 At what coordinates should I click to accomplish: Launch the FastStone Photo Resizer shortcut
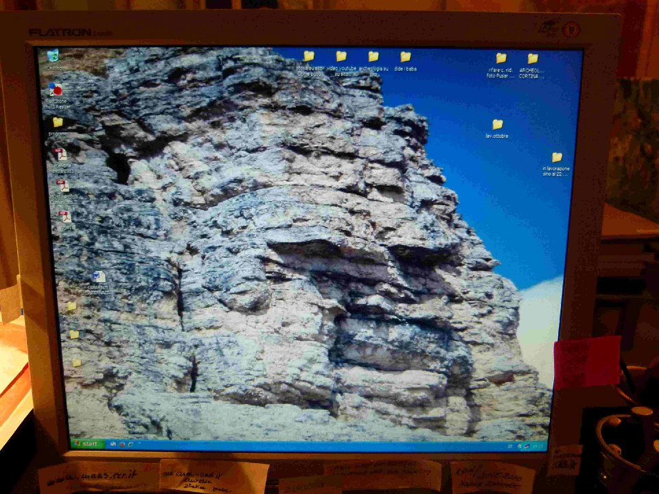point(55,89)
